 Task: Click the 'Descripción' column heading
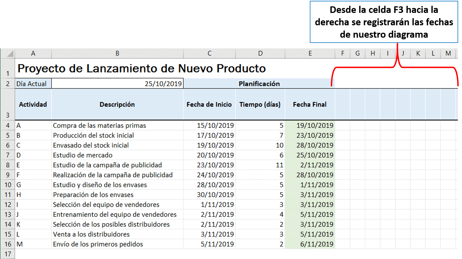[117, 104]
